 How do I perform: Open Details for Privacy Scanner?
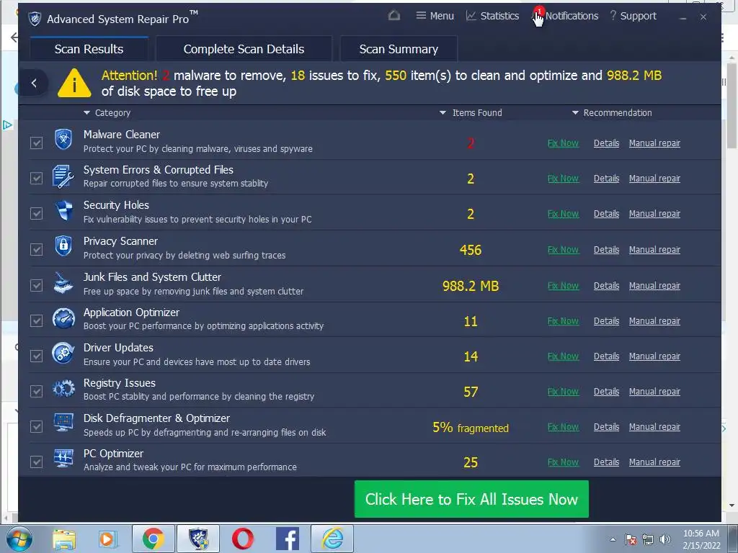[x=606, y=250]
